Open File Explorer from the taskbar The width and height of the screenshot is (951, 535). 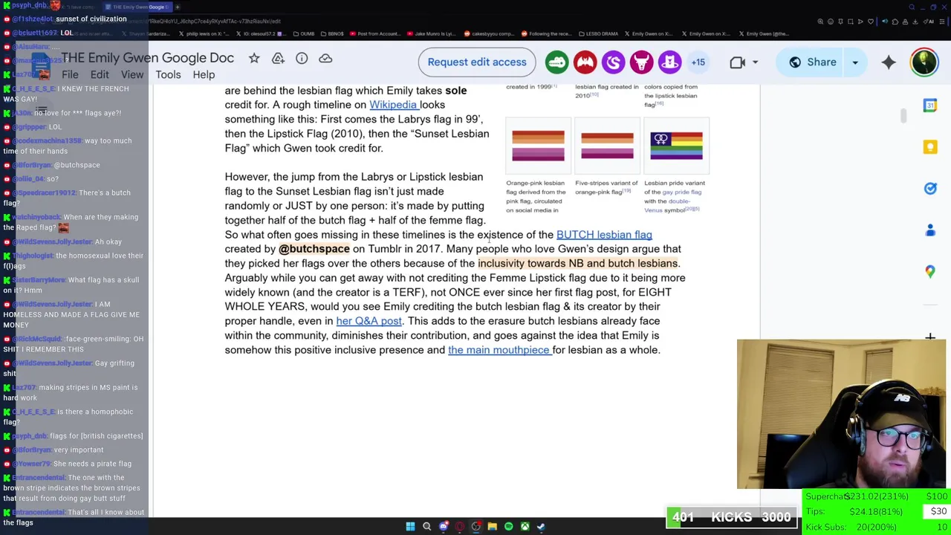coord(492,526)
